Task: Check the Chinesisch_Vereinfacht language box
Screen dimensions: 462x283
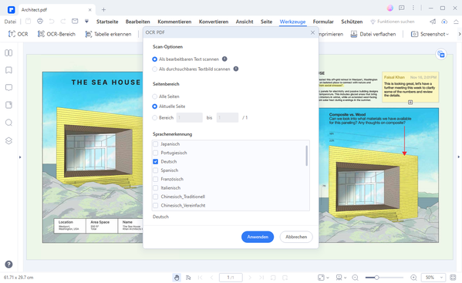Action: coord(156,205)
